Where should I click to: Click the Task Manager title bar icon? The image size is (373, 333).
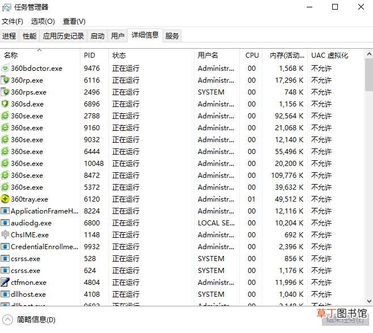point(6,7)
